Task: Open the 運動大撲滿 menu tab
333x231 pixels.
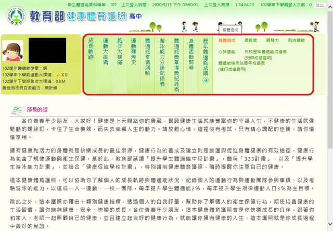Action: click(x=106, y=52)
